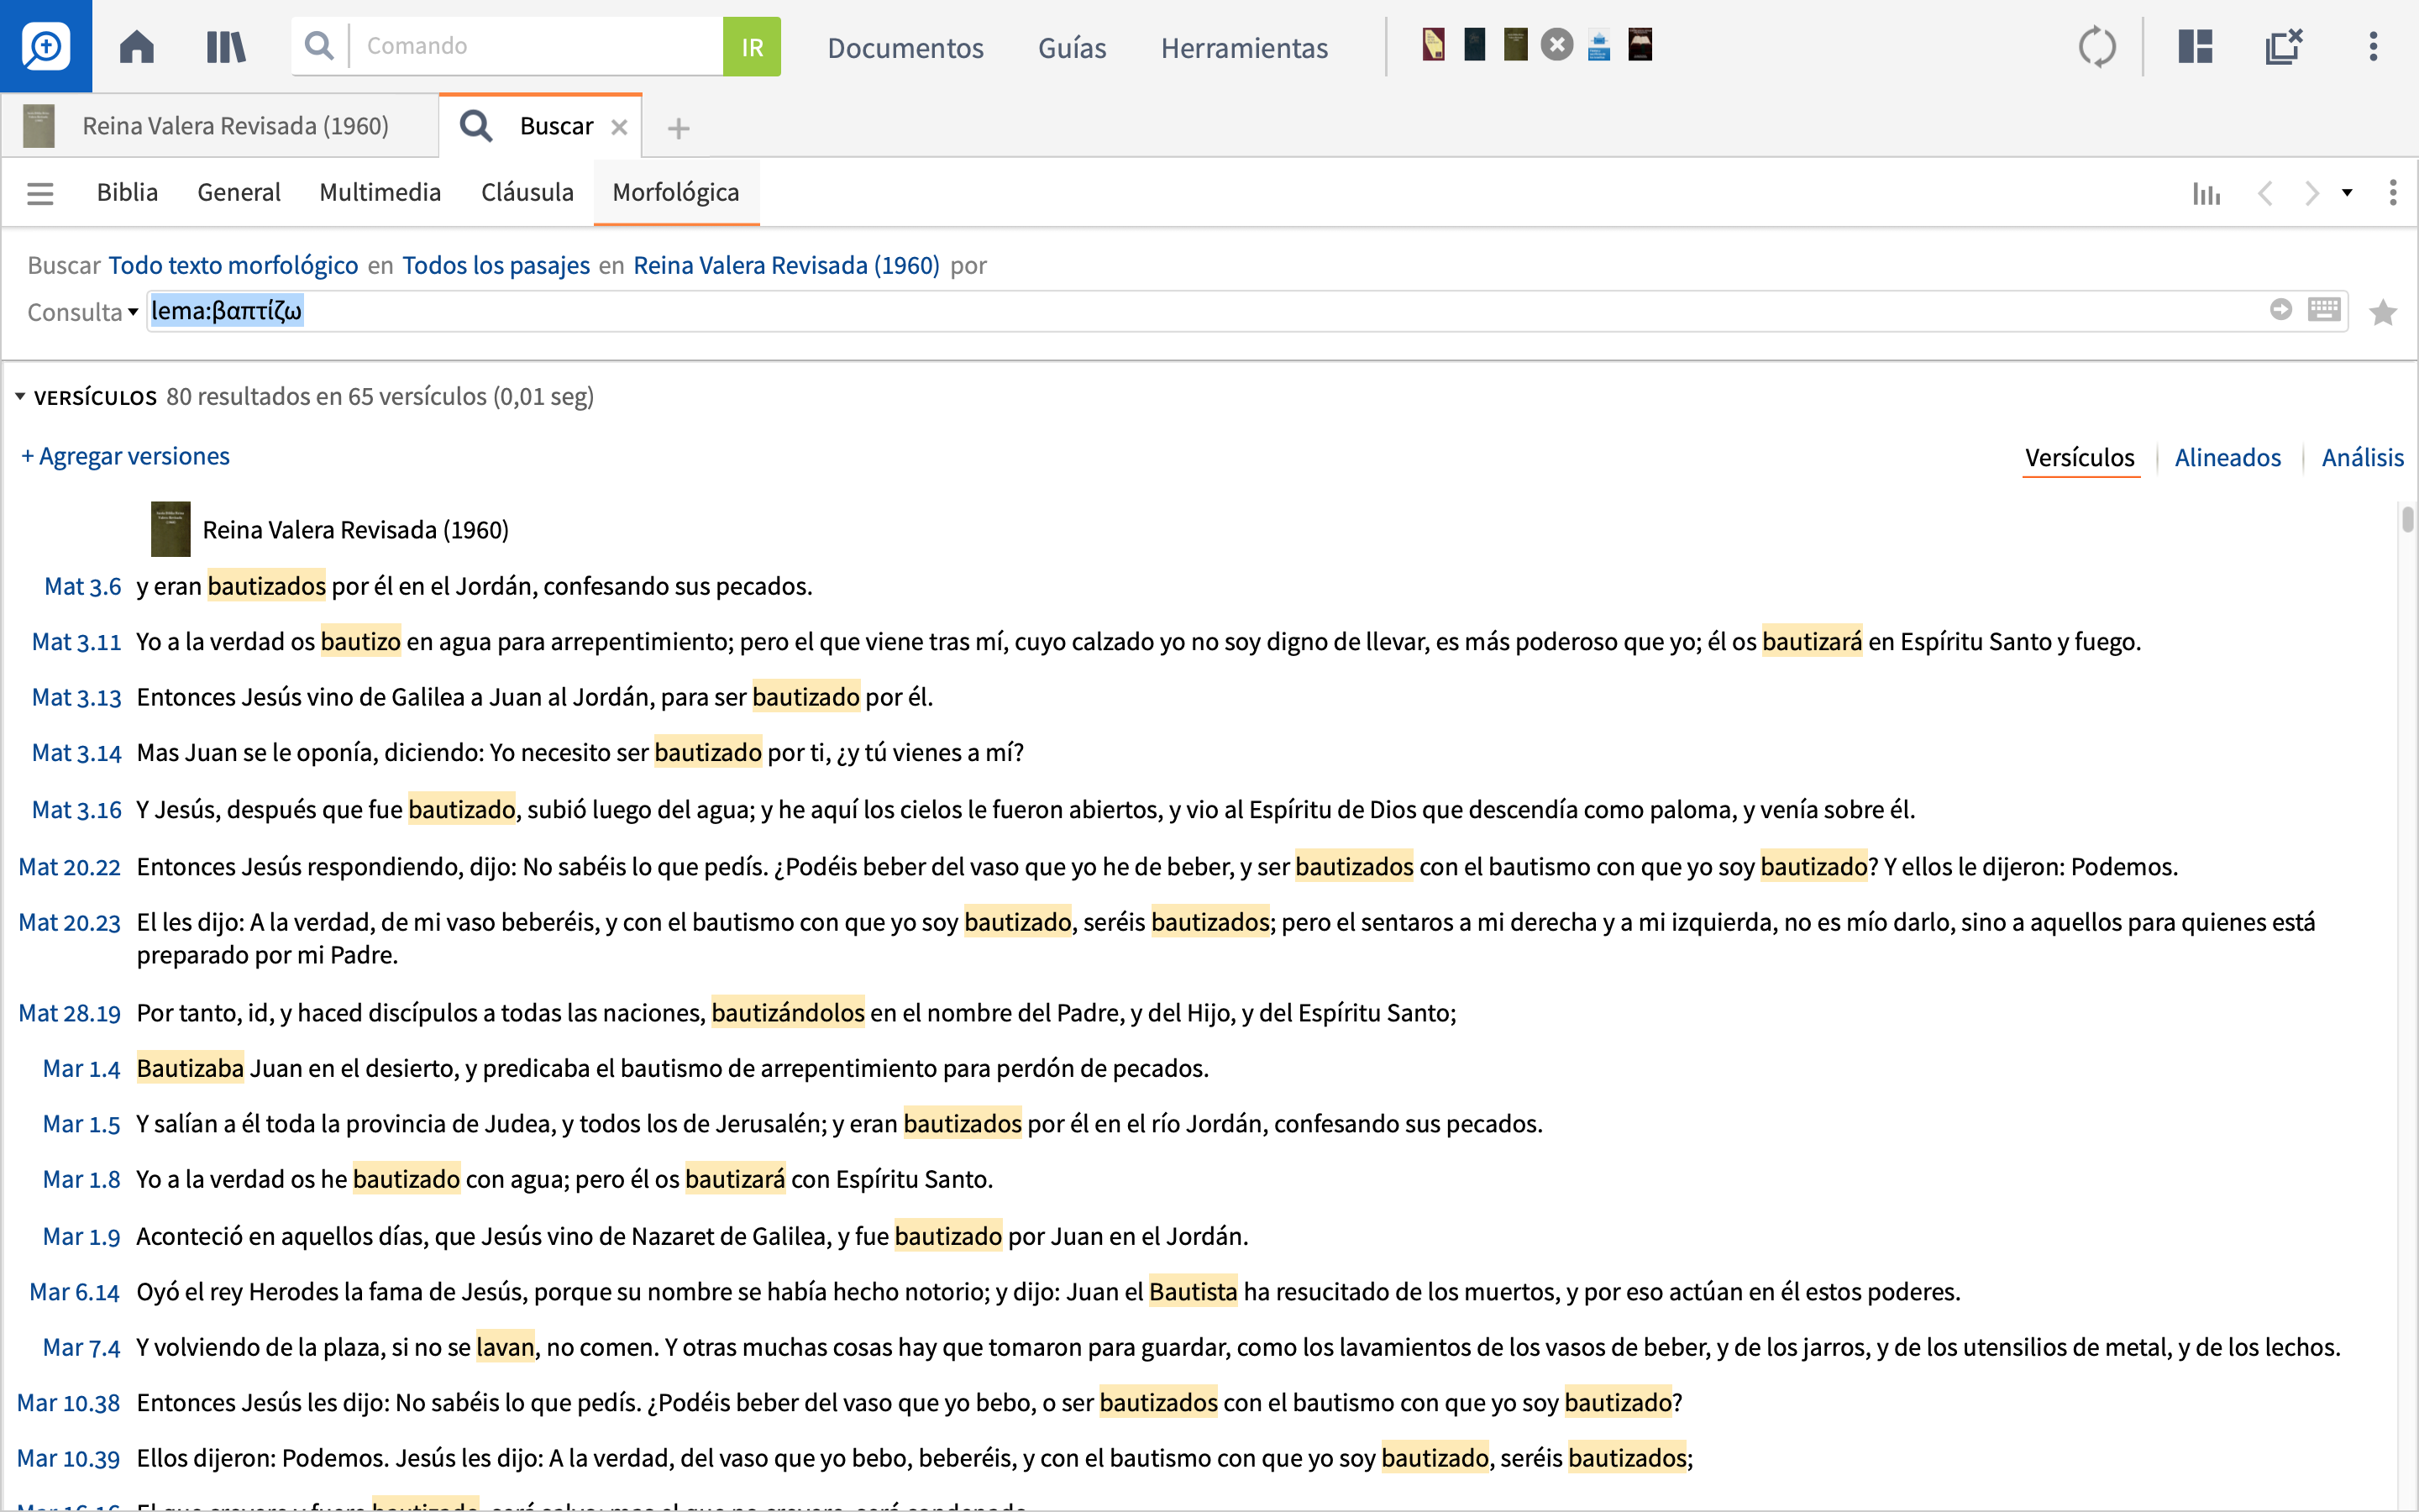The height and width of the screenshot is (1512, 2419).
Task: Open the Mat 28.19 verse link
Action: tap(69, 1013)
